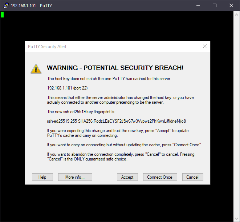The image size is (240, 222).
Task: Close the main PuTTY window
Action: (231, 5)
